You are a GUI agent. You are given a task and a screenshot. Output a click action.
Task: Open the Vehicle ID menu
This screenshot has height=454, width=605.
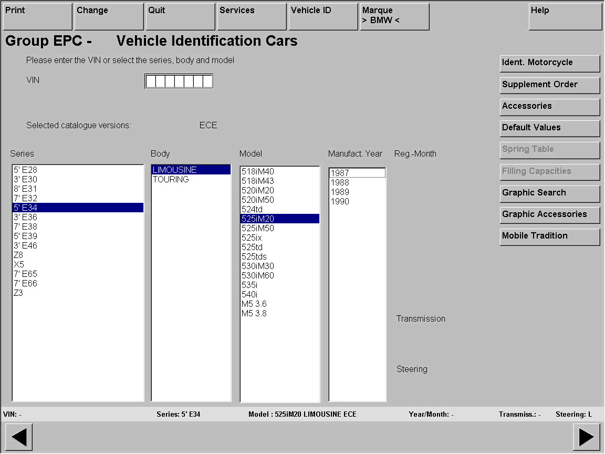pos(323,17)
